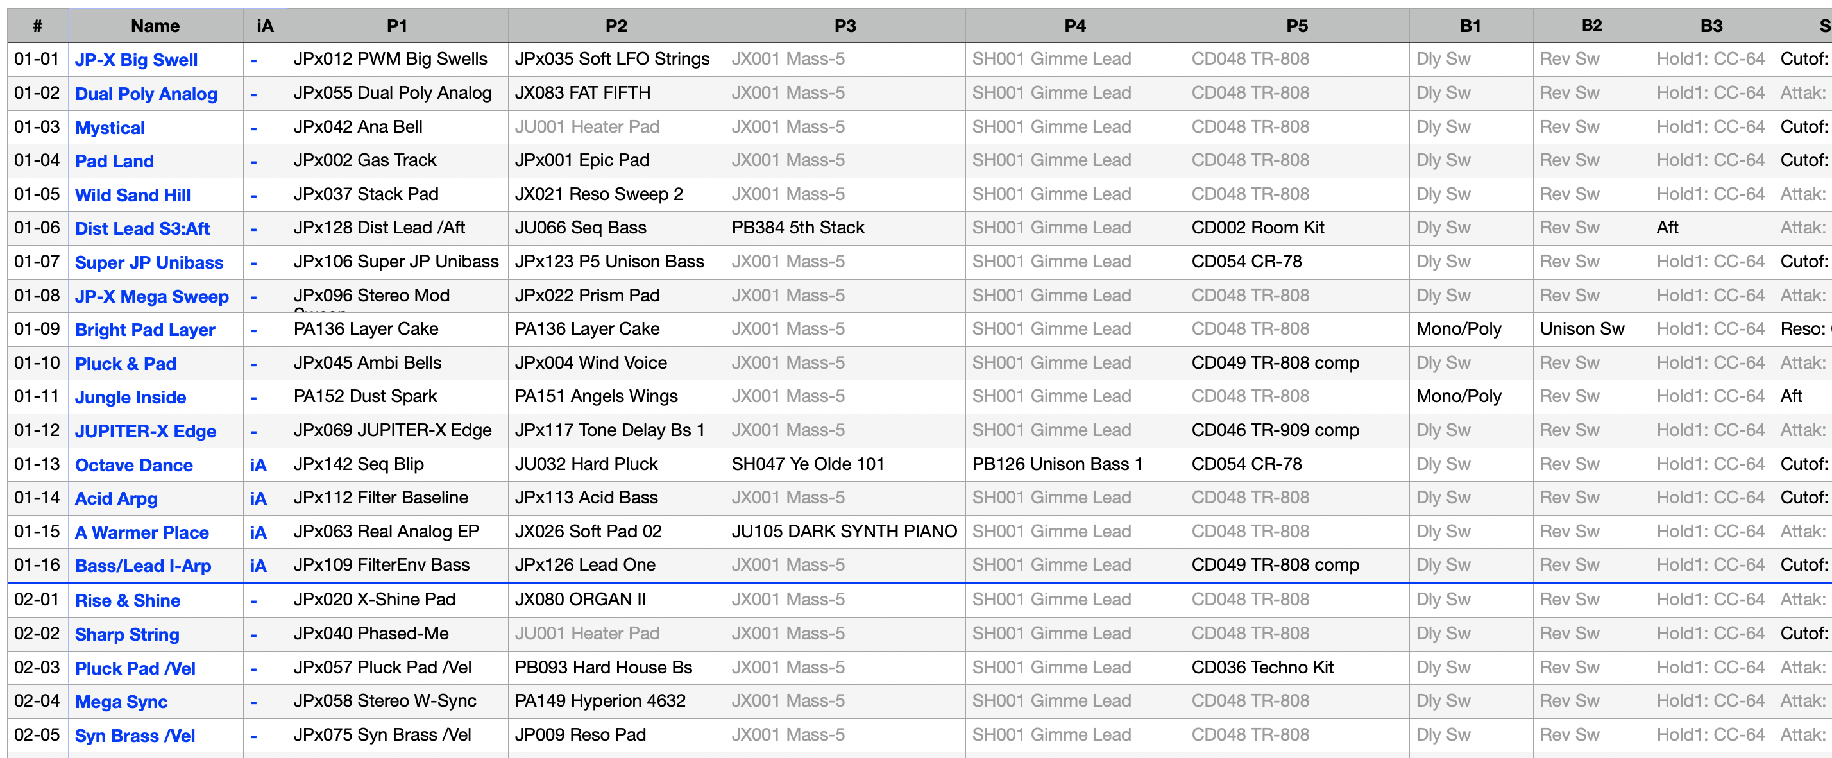Select the iA column header
The height and width of the screenshot is (758, 1832).
point(264,26)
